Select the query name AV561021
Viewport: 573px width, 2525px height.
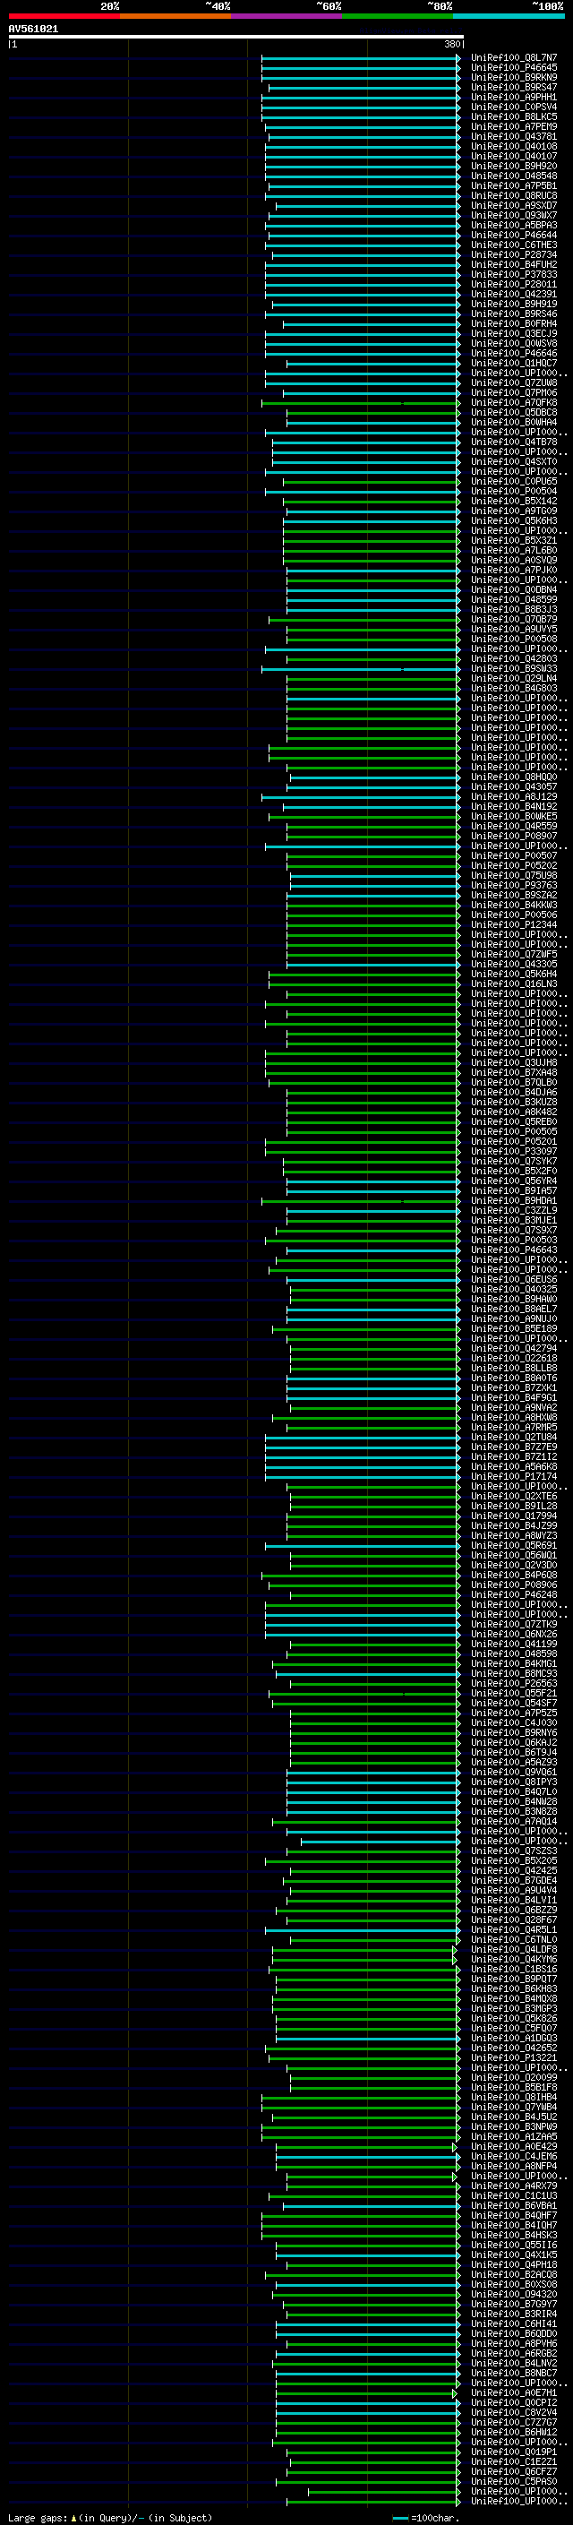(x=33, y=30)
